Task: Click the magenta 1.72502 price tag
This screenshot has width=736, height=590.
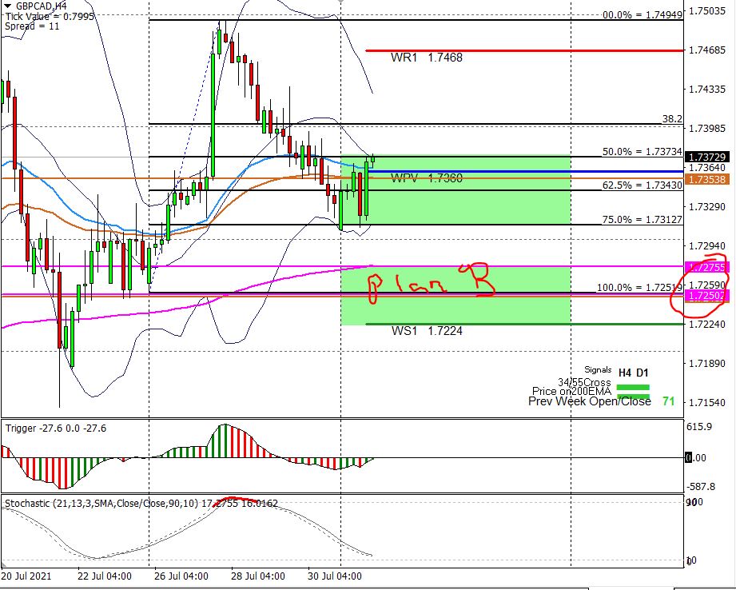Action: pyautogui.click(x=706, y=296)
